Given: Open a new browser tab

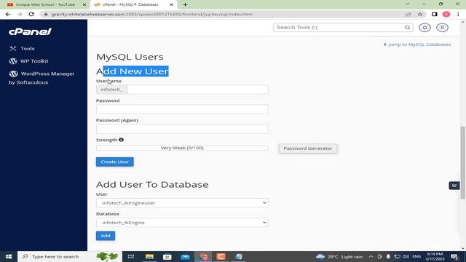Looking at the screenshot, I should (x=185, y=4).
